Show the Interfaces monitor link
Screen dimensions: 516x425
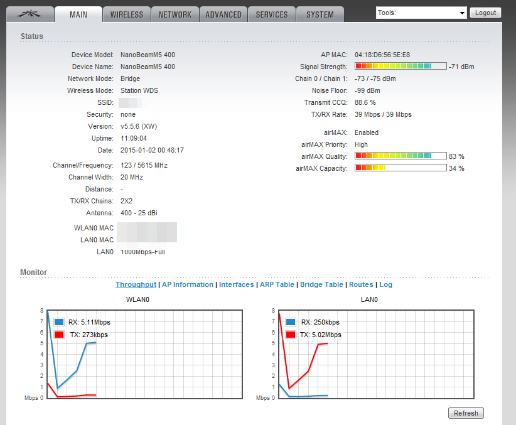[x=237, y=284]
